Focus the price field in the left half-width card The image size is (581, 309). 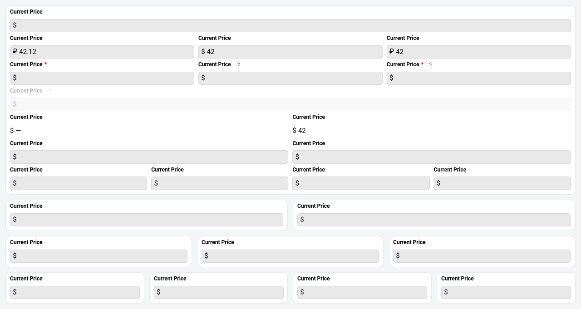pyautogui.click(x=147, y=220)
